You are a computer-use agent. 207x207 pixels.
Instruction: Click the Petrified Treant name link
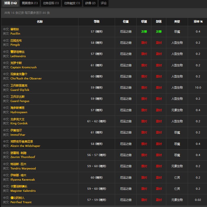[x=21, y=202]
